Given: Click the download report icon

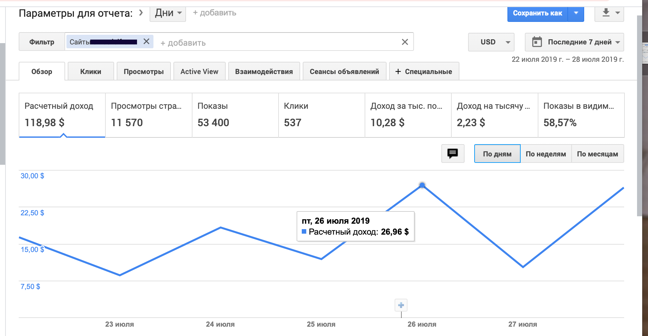Looking at the screenshot, I should coord(606,13).
